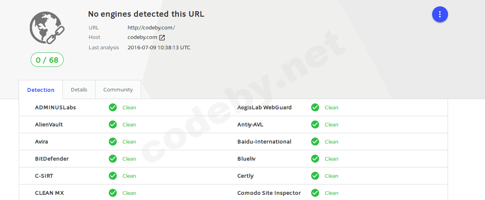Click the green check icon for Antiy-AVL

tap(315, 124)
